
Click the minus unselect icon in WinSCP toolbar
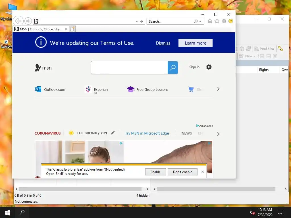[269, 56]
